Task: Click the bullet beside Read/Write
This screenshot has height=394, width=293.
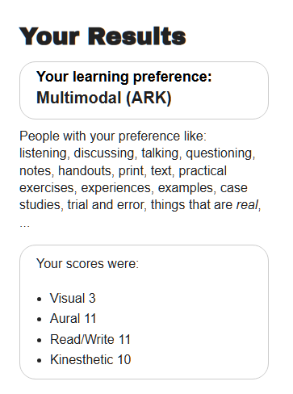Action: click(40, 340)
